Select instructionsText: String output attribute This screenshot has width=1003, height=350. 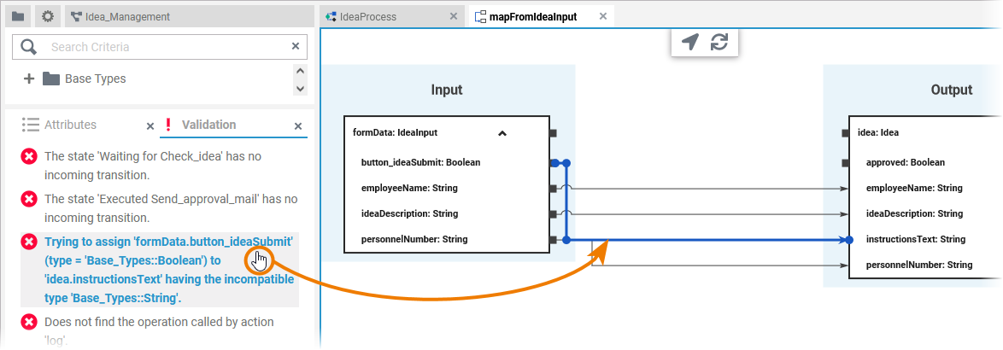pyautogui.click(x=915, y=240)
